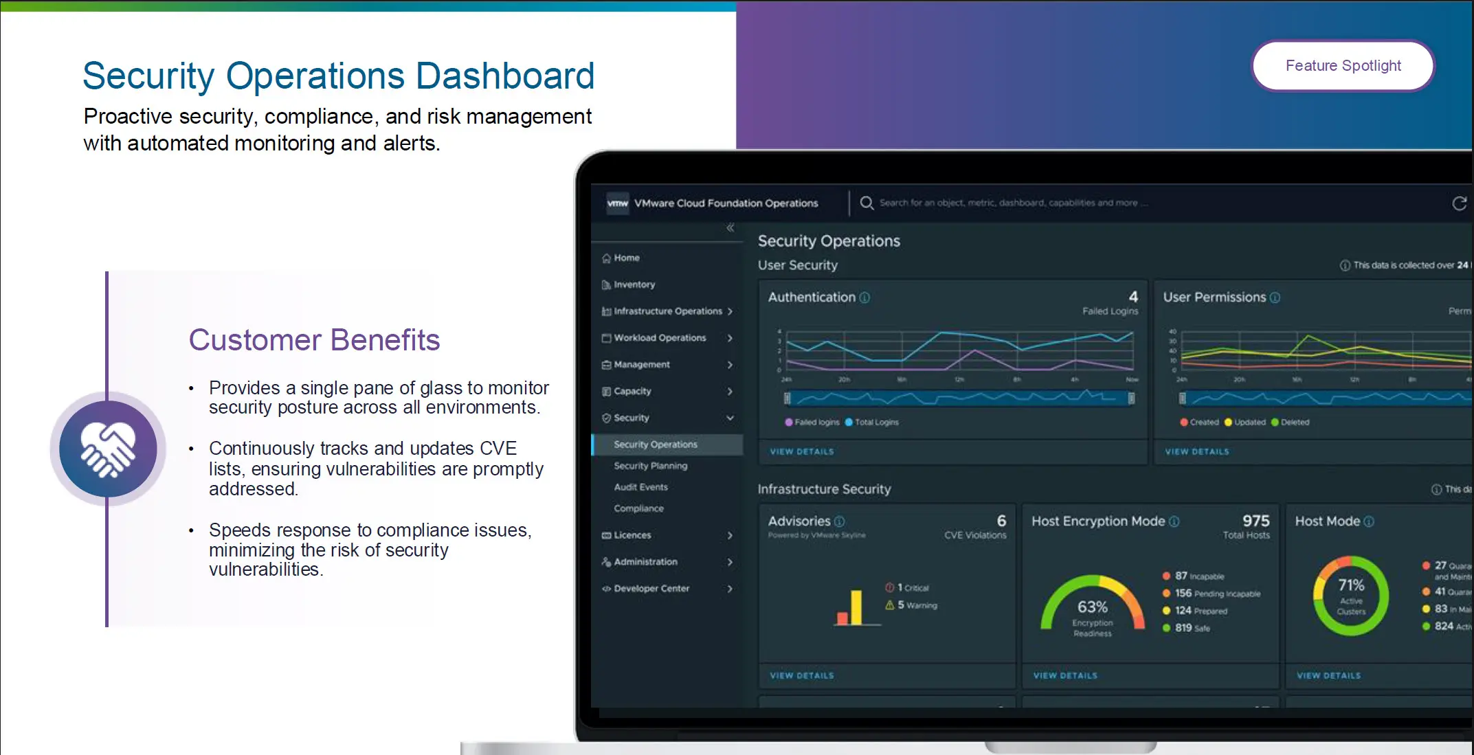Click the '819 Safe' value
1474x755 pixels.
[x=1187, y=627]
